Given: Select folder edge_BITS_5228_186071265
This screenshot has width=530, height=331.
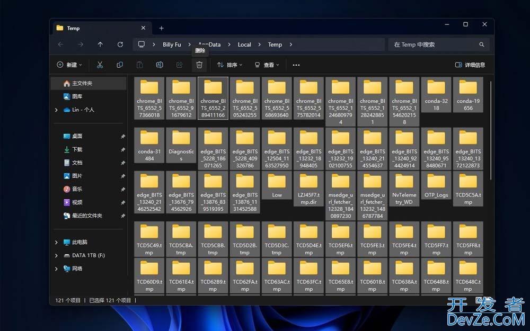Looking at the screenshot, I should point(213,149).
